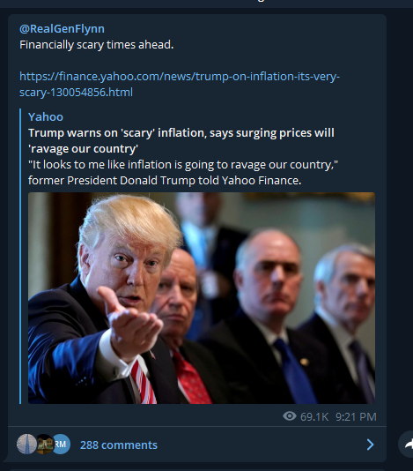Screen dimensions: 413x471
Task: Click the 'ravage our country' headline line
Action: coord(83,149)
